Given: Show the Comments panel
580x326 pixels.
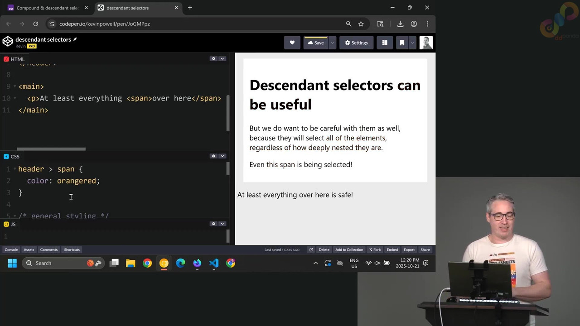Looking at the screenshot, I should pyautogui.click(x=49, y=249).
